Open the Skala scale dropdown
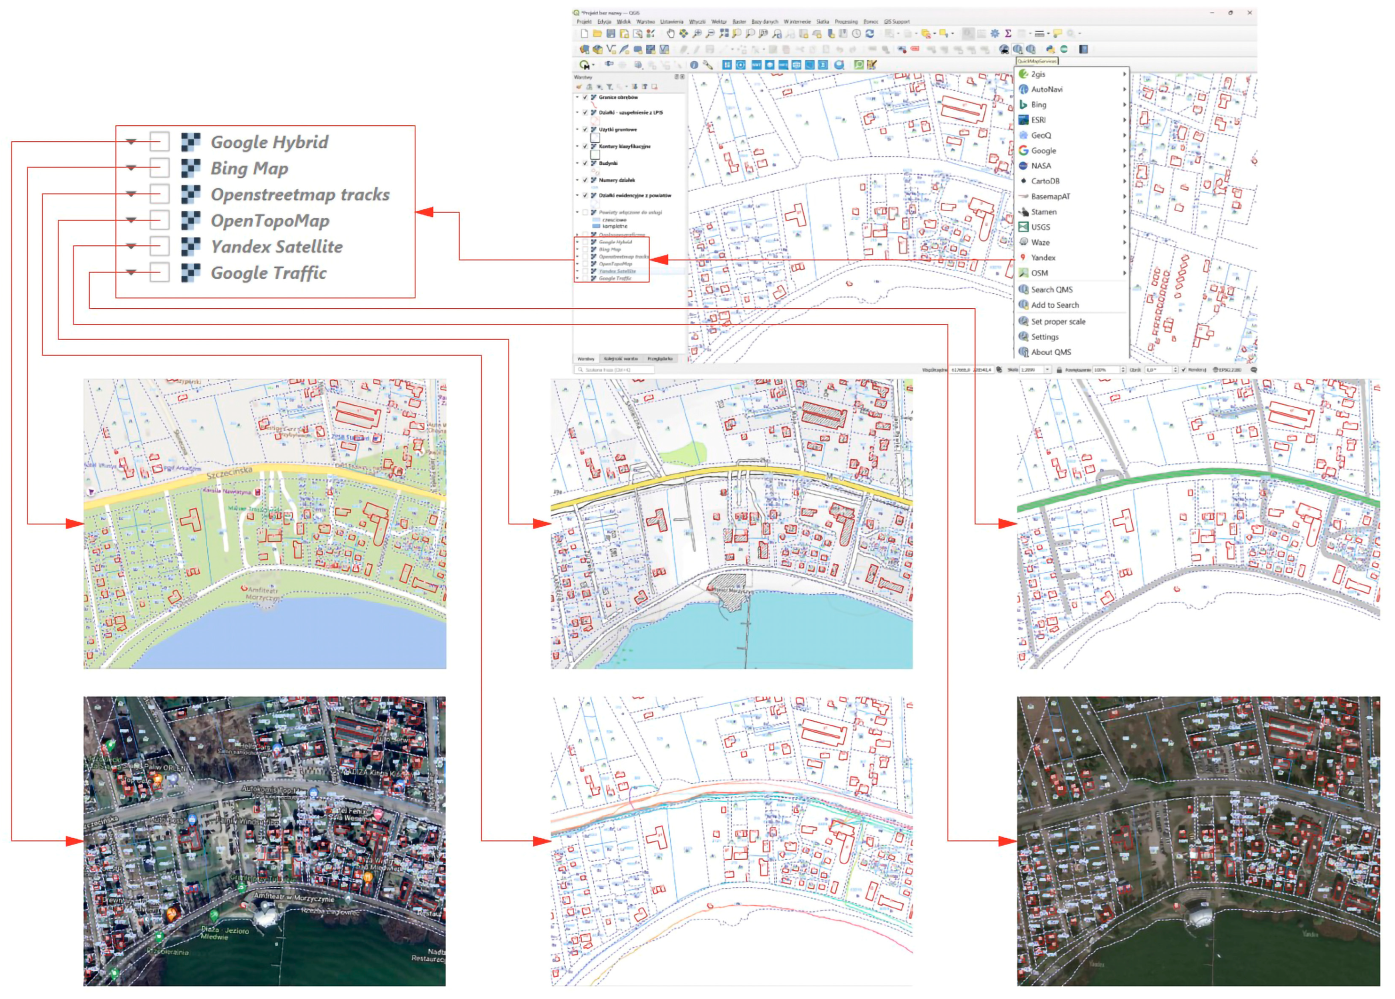The image size is (1395, 999). [x=1047, y=370]
